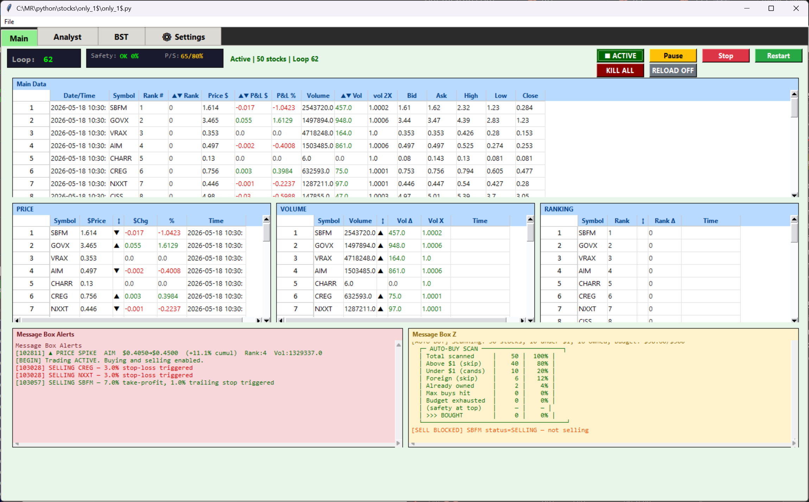Click the down arrow for AIM in PRICE
The height and width of the screenshot is (502, 809).
[x=117, y=271]
